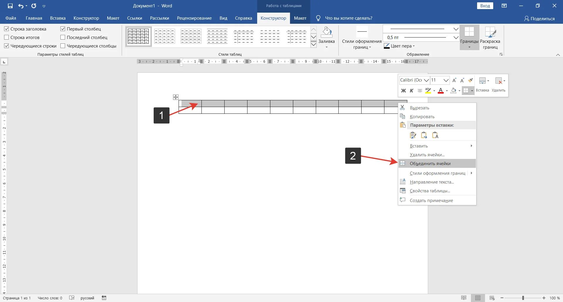Click the Поделиться share button
The image size is (563, 302).
coord(540,18)
